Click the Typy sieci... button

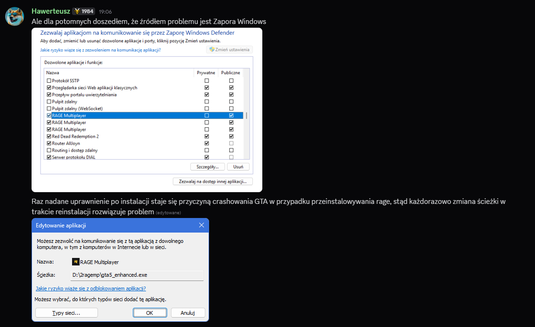(x=66, y=313)
